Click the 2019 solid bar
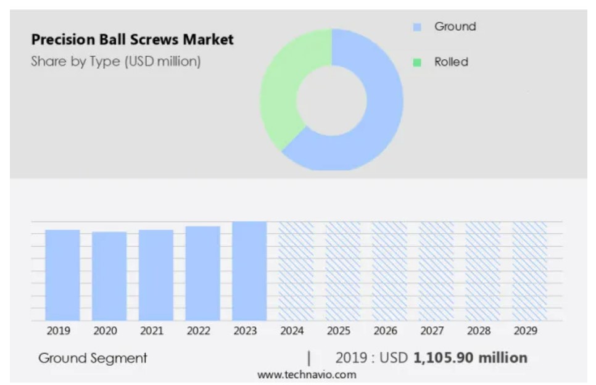This screenshot has width=596, height=385. point(62,275)
